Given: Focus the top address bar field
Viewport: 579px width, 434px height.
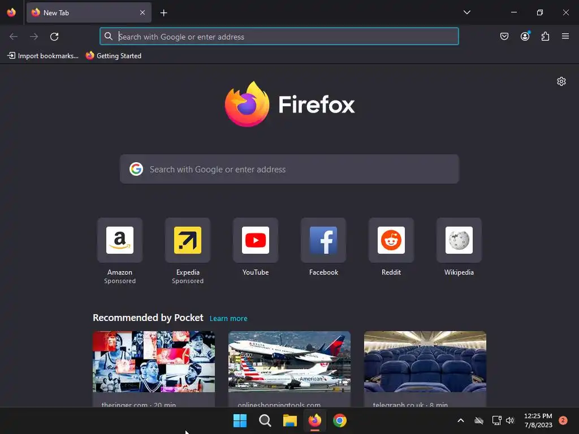Looking at the screenshot, I should [x=279, y=36].
